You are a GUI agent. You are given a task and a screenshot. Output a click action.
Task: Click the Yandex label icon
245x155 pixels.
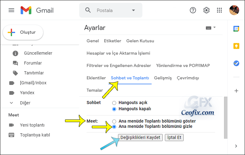12,93
